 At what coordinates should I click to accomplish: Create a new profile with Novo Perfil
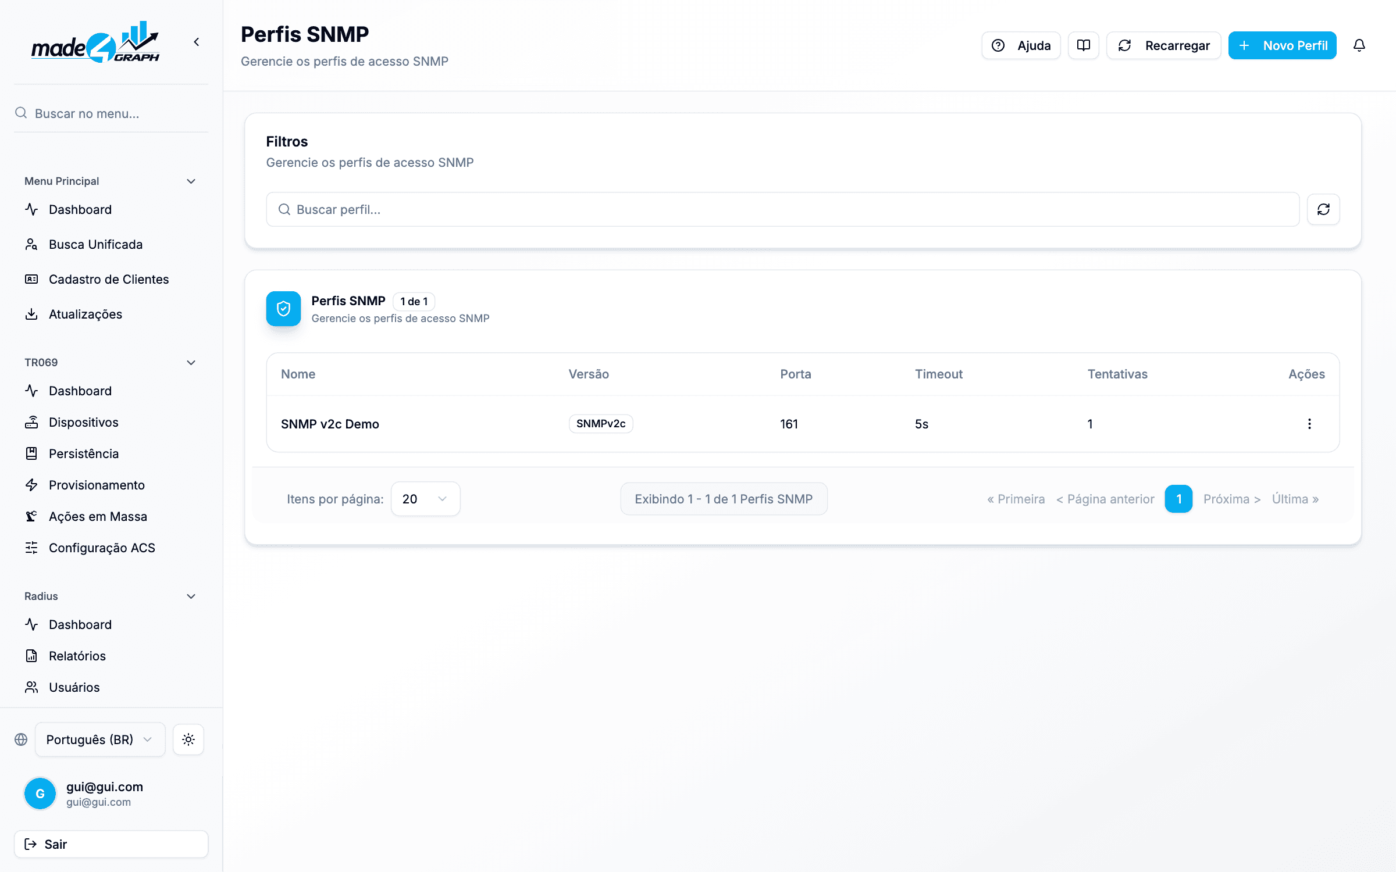click(x=1282, y=45)
